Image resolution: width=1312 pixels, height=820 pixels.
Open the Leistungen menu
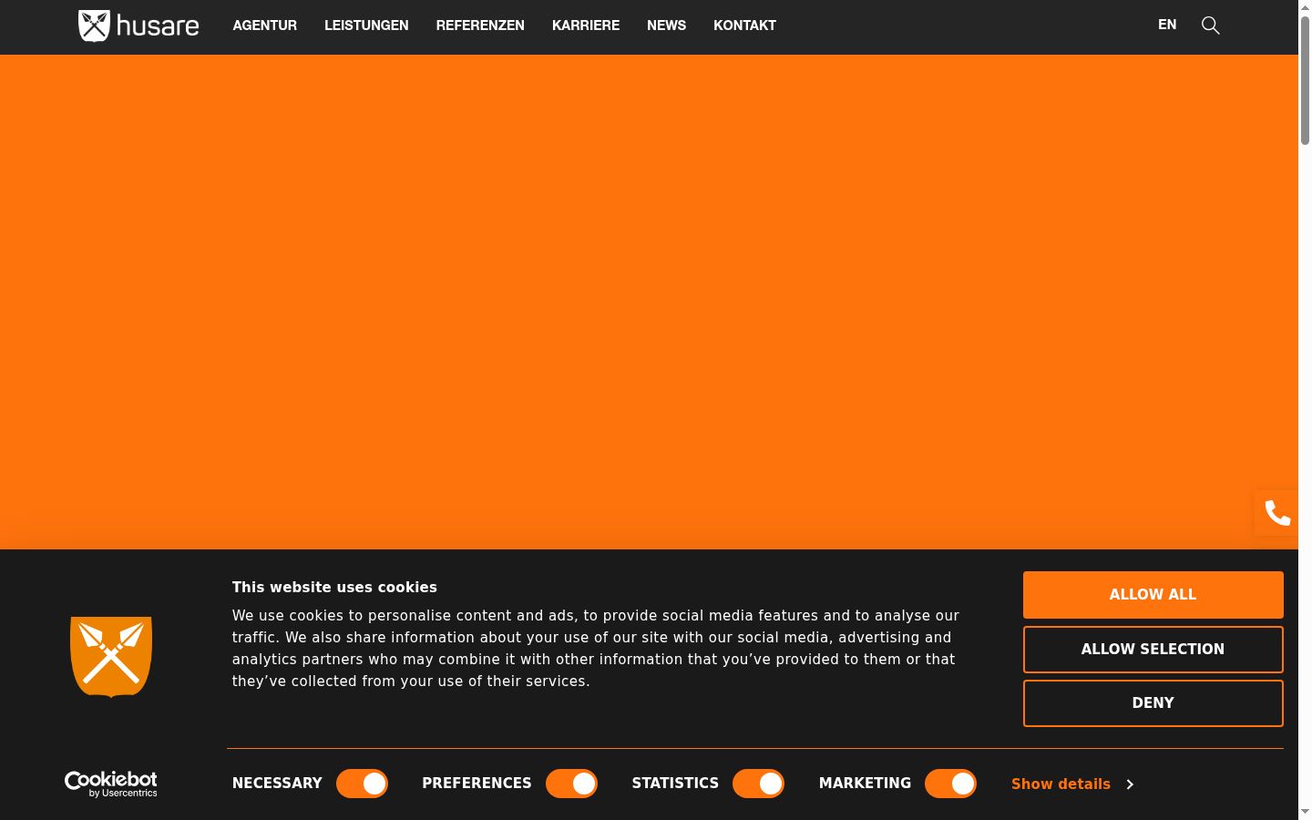point(366,26)
